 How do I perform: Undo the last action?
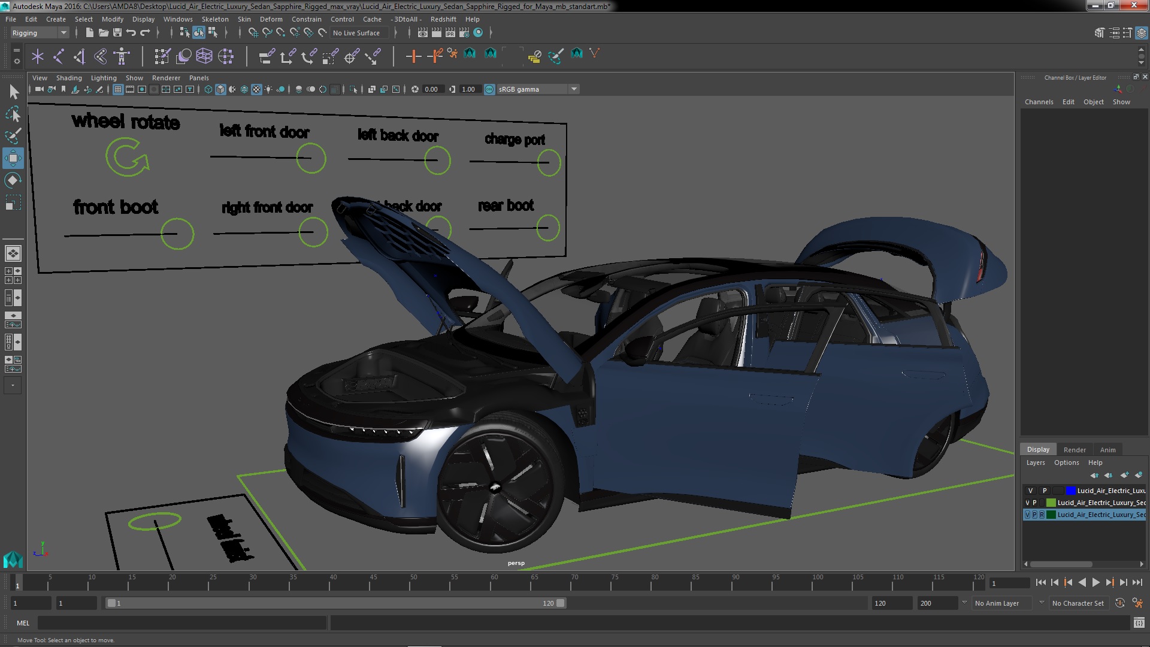coord(131,33)
